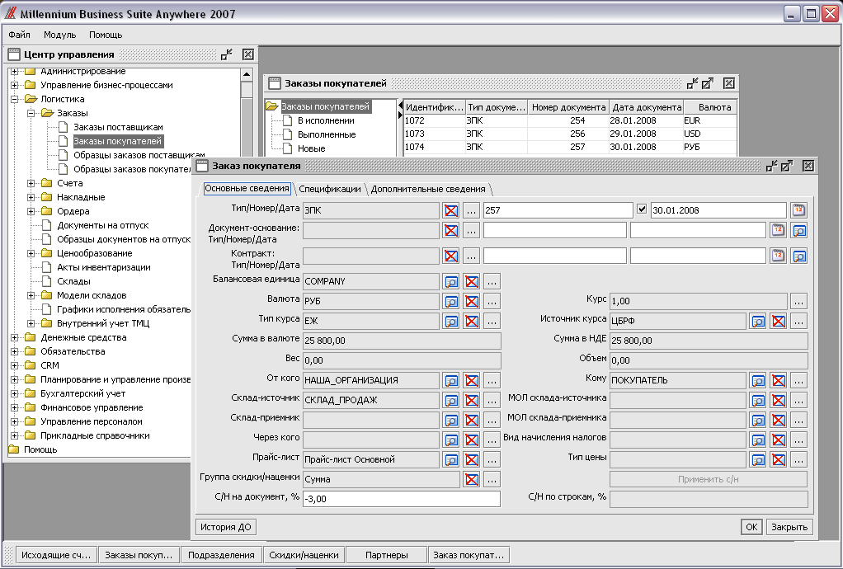This screenshot has width=843, height=569.
Task: Expand the CRM folder
Action: click(x=15, y=365)
